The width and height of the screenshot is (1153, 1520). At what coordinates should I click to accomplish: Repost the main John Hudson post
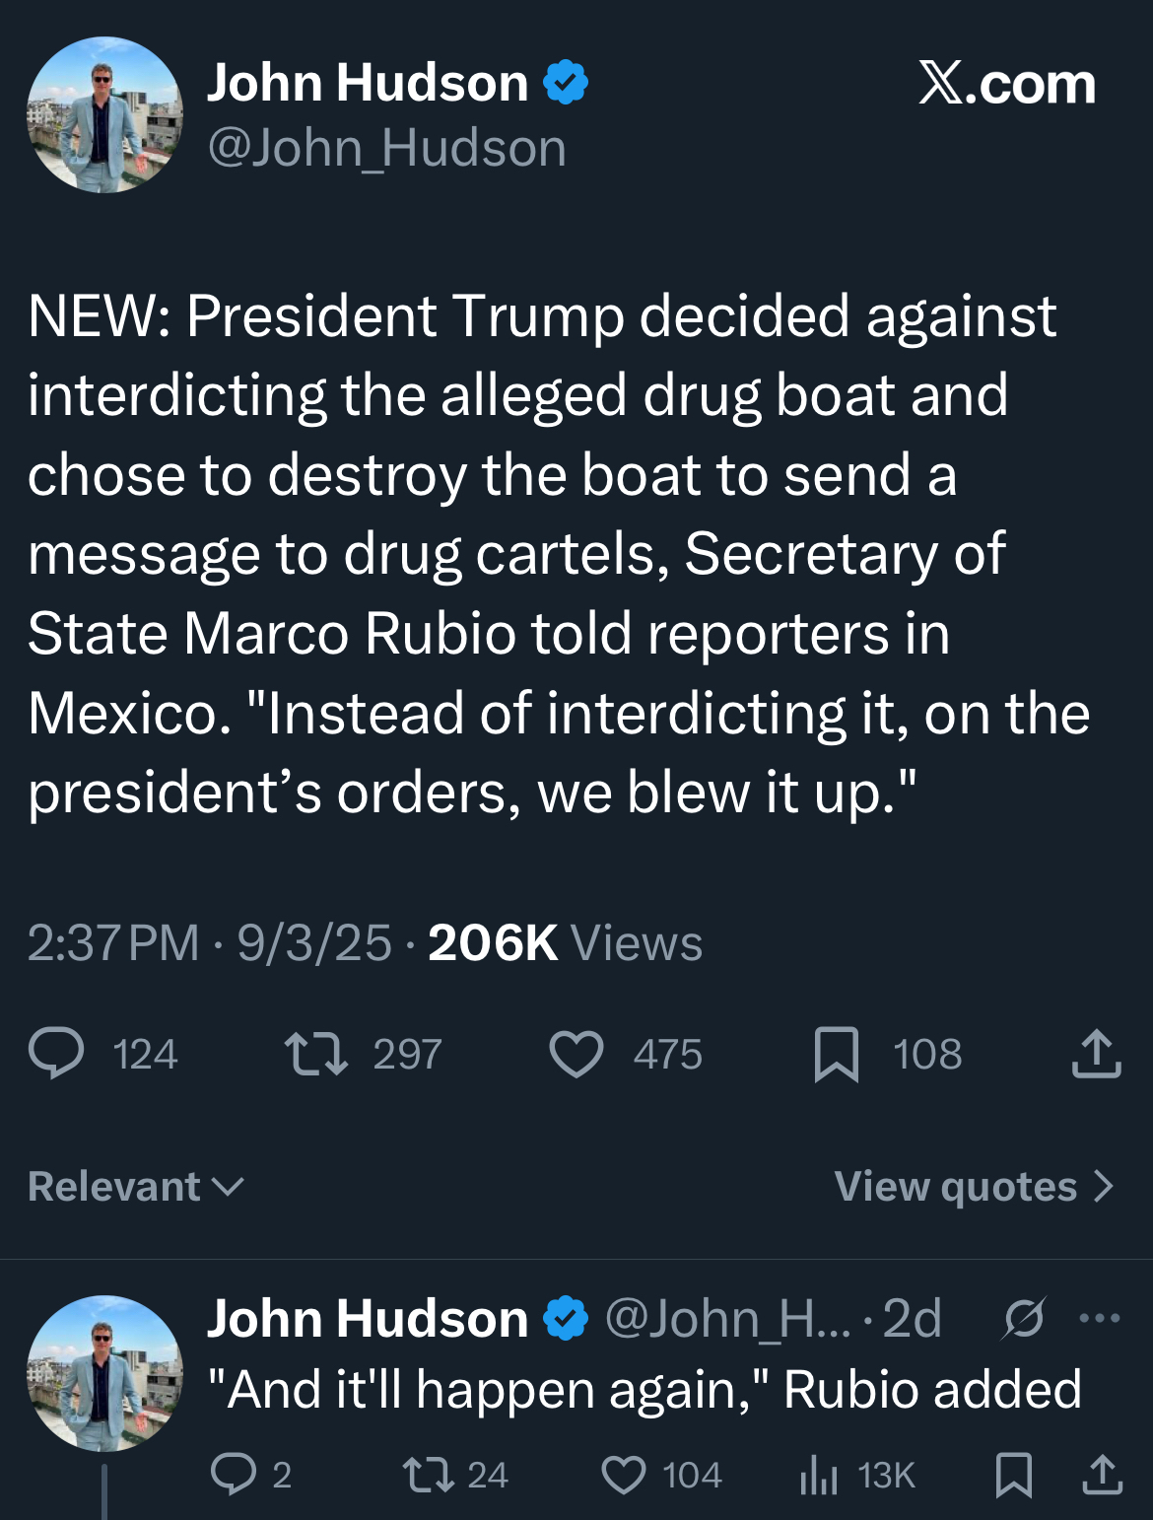(x=315, y=1054)
